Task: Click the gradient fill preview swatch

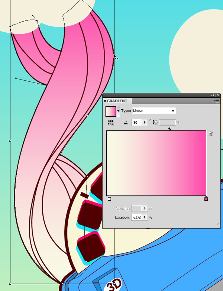Action: tap(111, 111)
